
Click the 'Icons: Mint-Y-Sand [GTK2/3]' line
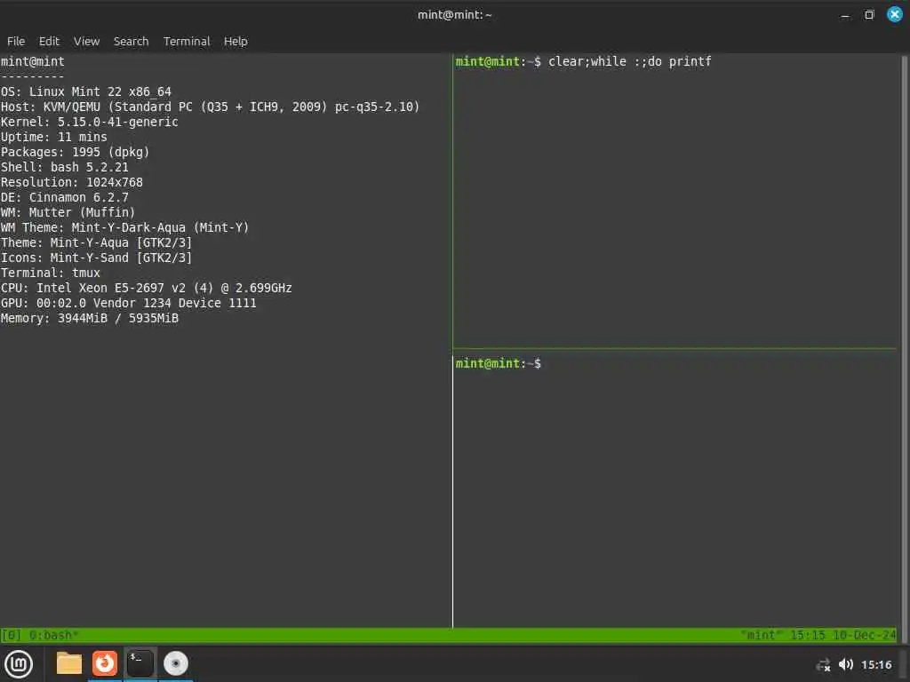[x=96, y=258]
